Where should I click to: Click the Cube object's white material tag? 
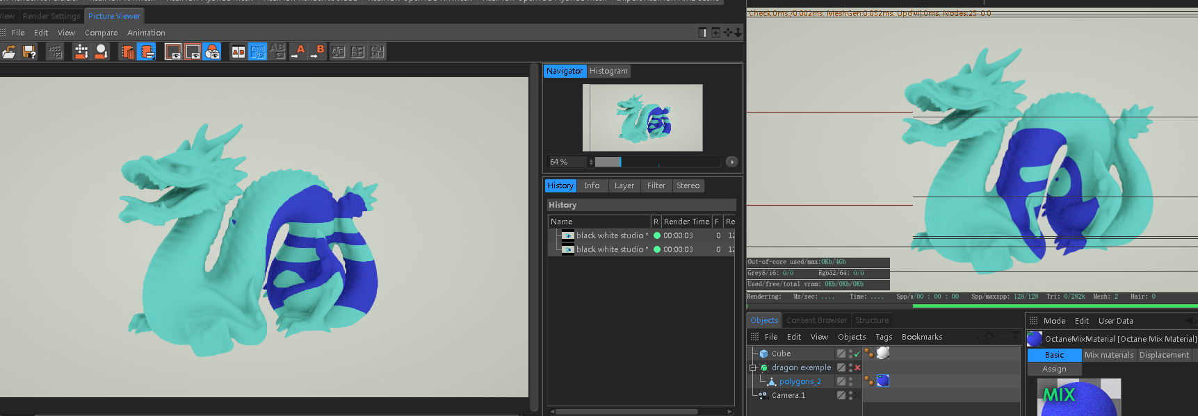(x=883, y=353)
